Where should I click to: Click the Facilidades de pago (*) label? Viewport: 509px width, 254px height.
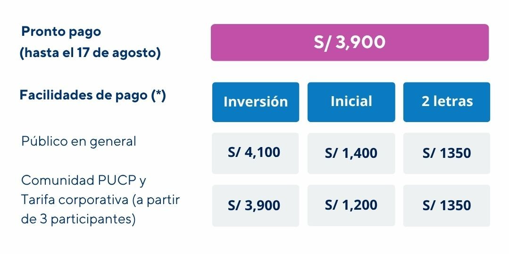93,95
